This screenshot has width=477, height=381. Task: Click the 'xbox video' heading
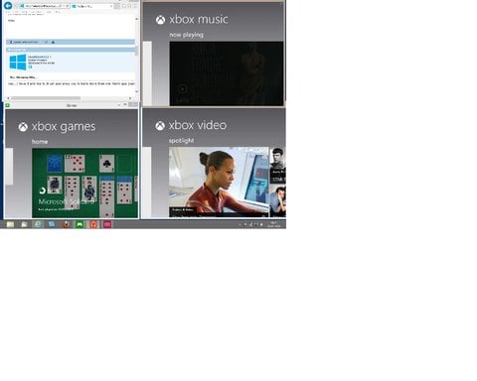coord(198,125)
